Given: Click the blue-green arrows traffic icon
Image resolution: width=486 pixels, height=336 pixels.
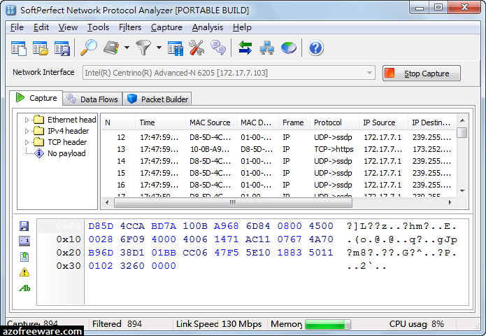Looking at the screenshot, I should 245,48.
